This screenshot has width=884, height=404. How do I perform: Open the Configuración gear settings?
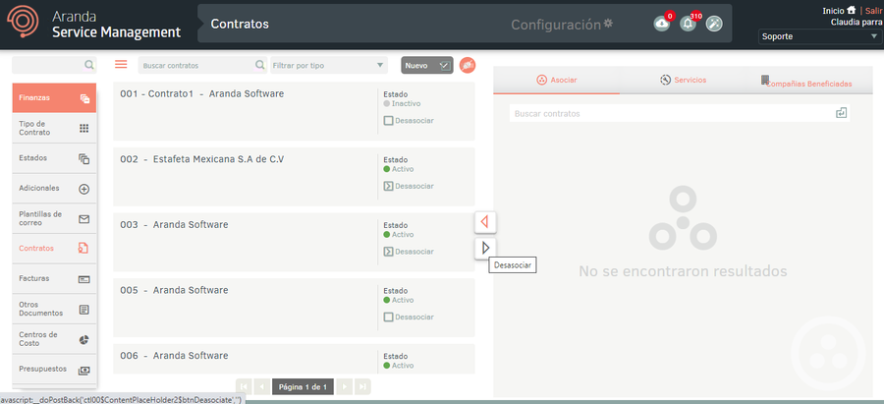point(608,24)
